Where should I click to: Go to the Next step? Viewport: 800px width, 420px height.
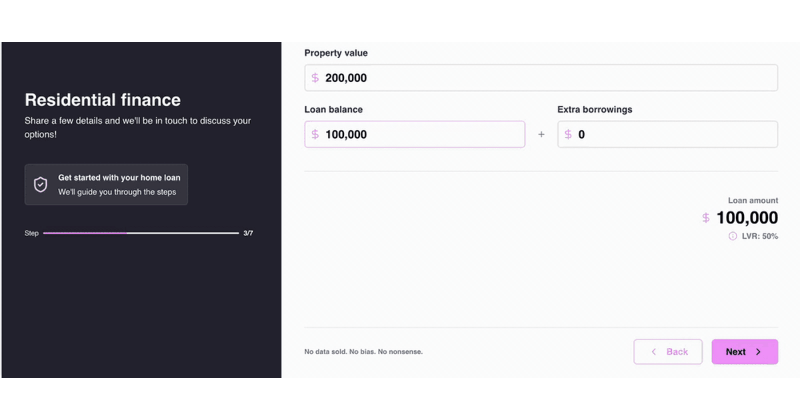pos(745,352)
